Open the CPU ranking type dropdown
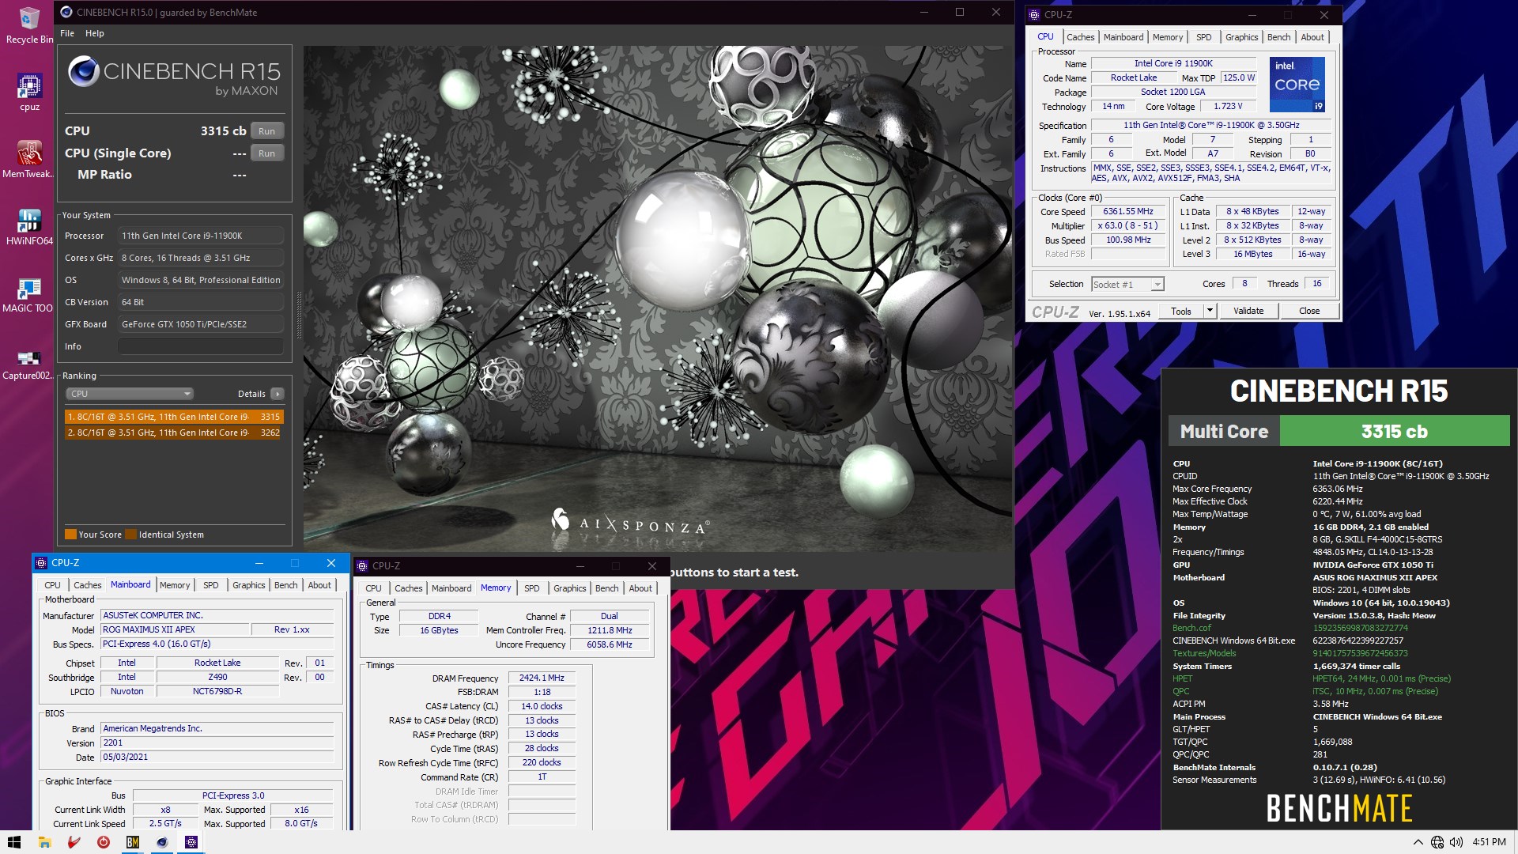Screen dimensions: 1518x854 point(129,394)
